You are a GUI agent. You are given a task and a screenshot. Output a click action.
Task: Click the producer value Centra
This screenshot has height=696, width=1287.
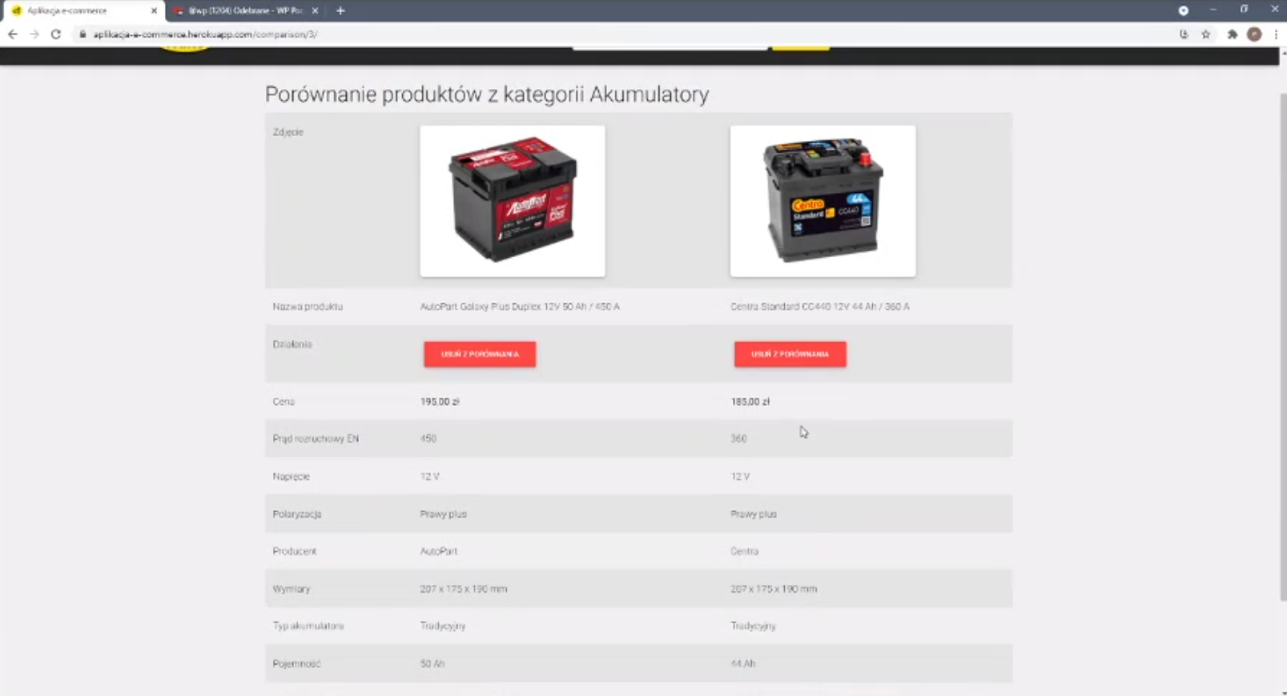(745, 552)
